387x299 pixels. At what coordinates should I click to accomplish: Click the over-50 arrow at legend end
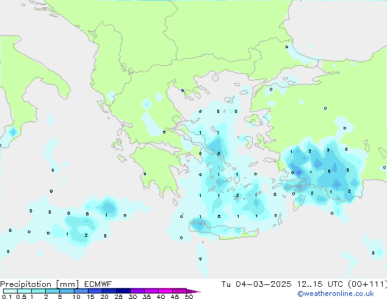pos(193,292)
